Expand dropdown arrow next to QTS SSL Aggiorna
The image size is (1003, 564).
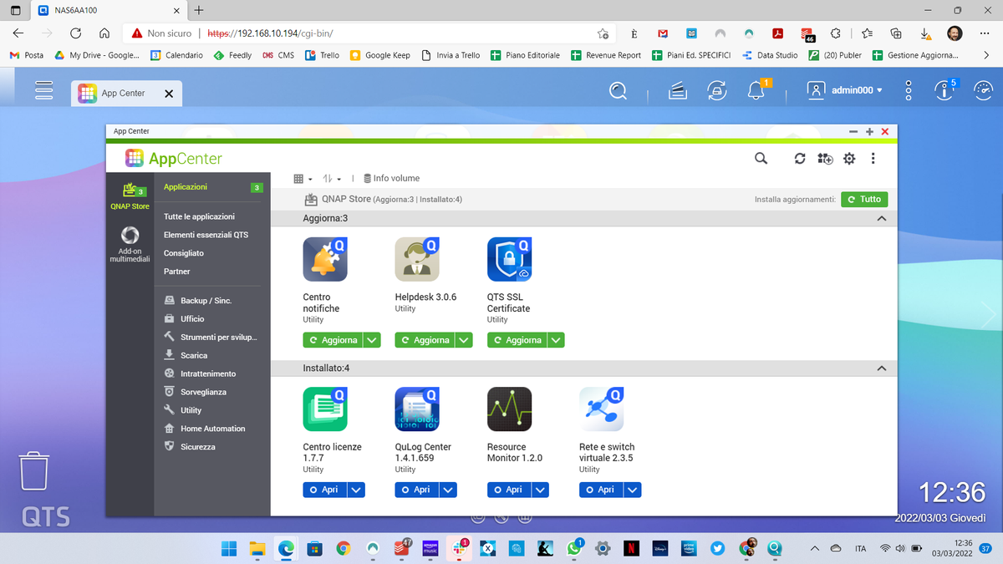tap(557, 340)
